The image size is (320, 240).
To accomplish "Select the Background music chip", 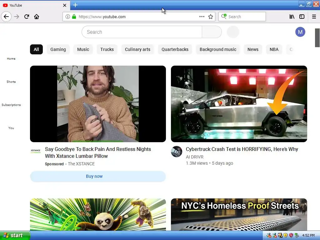I will coord(218,49).
